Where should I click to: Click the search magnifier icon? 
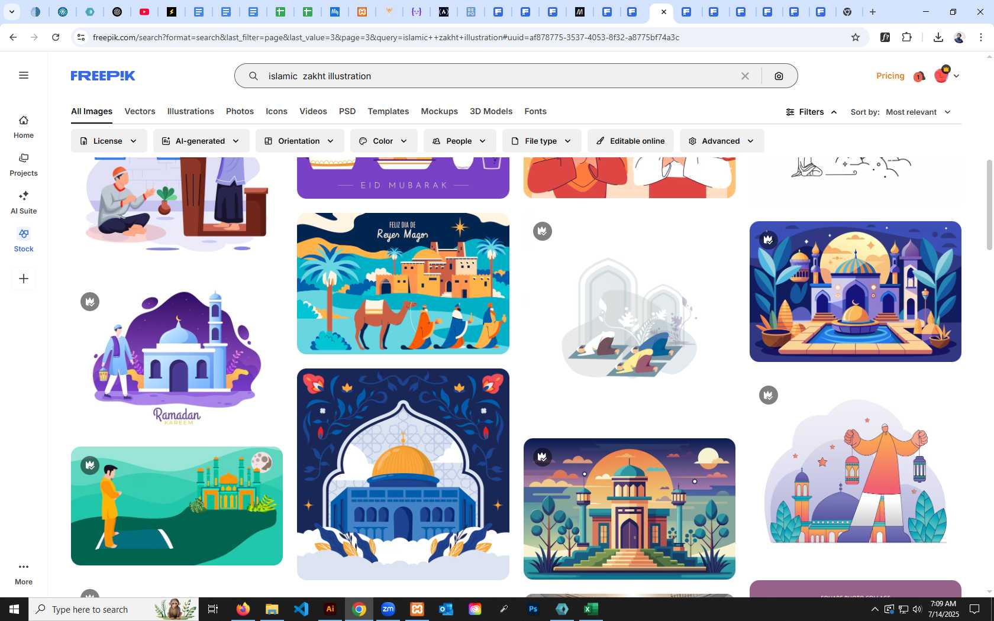pos(253,76)
